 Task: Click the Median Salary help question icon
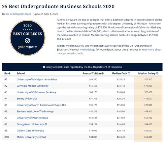tap(157, 73)
